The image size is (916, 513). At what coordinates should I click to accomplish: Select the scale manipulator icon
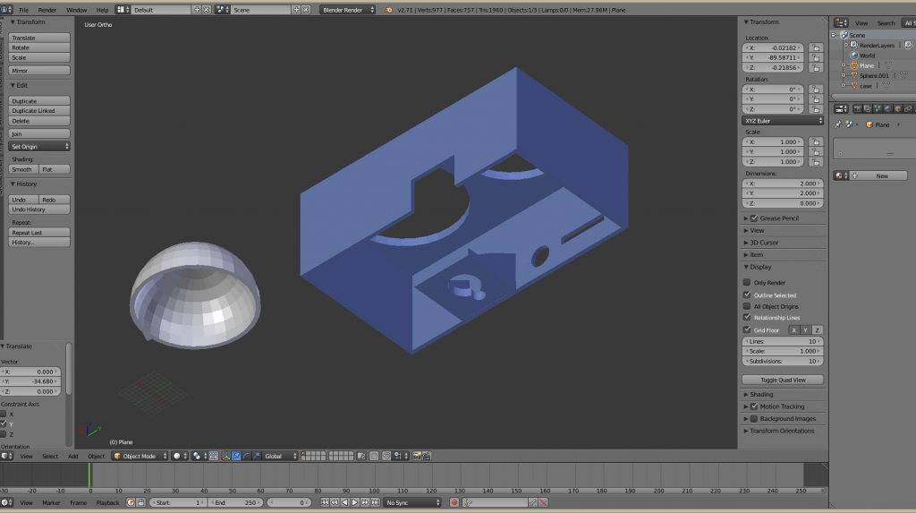pyautogui.click(x=256, y=456)
